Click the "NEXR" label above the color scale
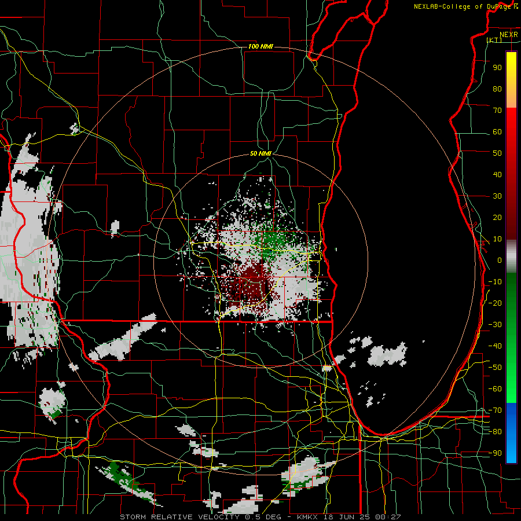Image resolution: width=521 pixels, height=521 pixels. click(508, 35)
